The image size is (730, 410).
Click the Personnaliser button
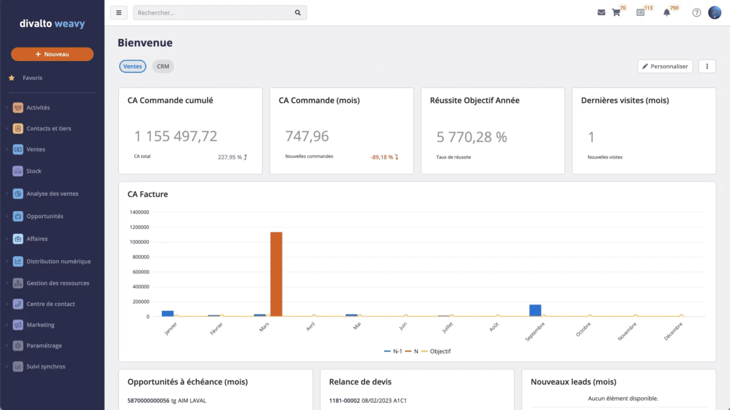665,66
